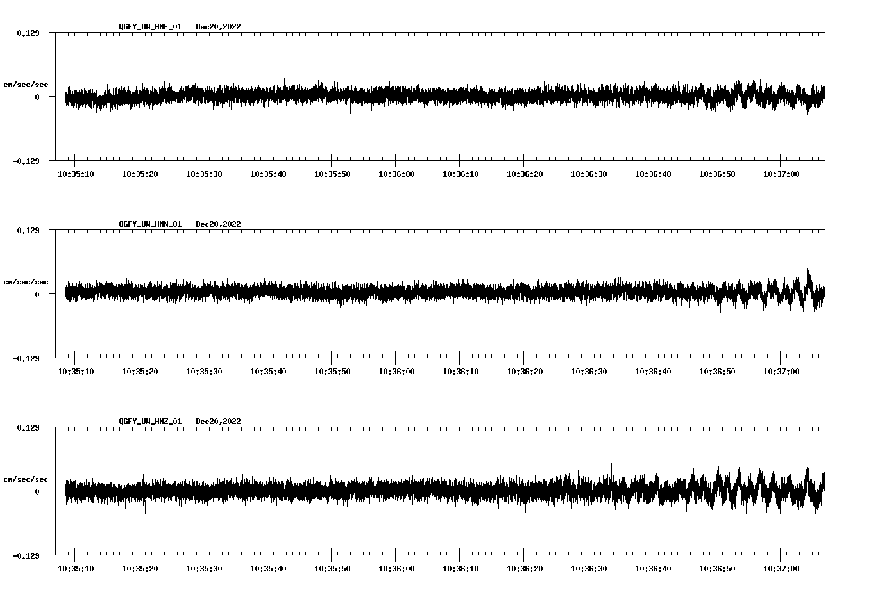Click the cm/sec/sec unit label of HNZ plot
Viewport: 871px width, 592px height.
tap(26, 479)
